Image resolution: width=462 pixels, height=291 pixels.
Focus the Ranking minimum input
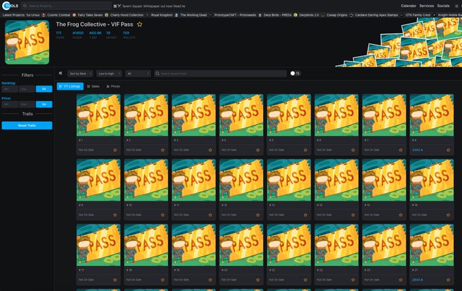10,89
